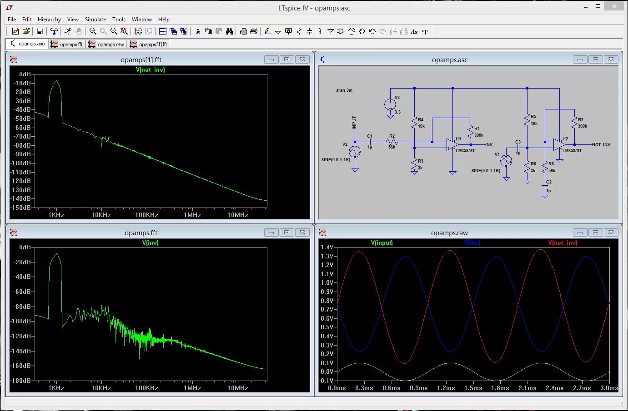
Task: Open the Tools menu
Action: [x=119, y=20]
